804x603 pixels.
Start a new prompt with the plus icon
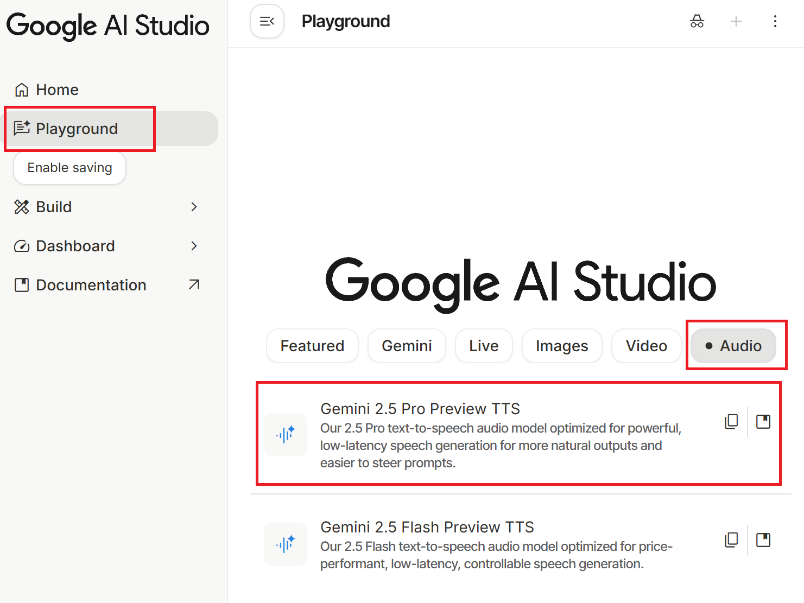736,21
